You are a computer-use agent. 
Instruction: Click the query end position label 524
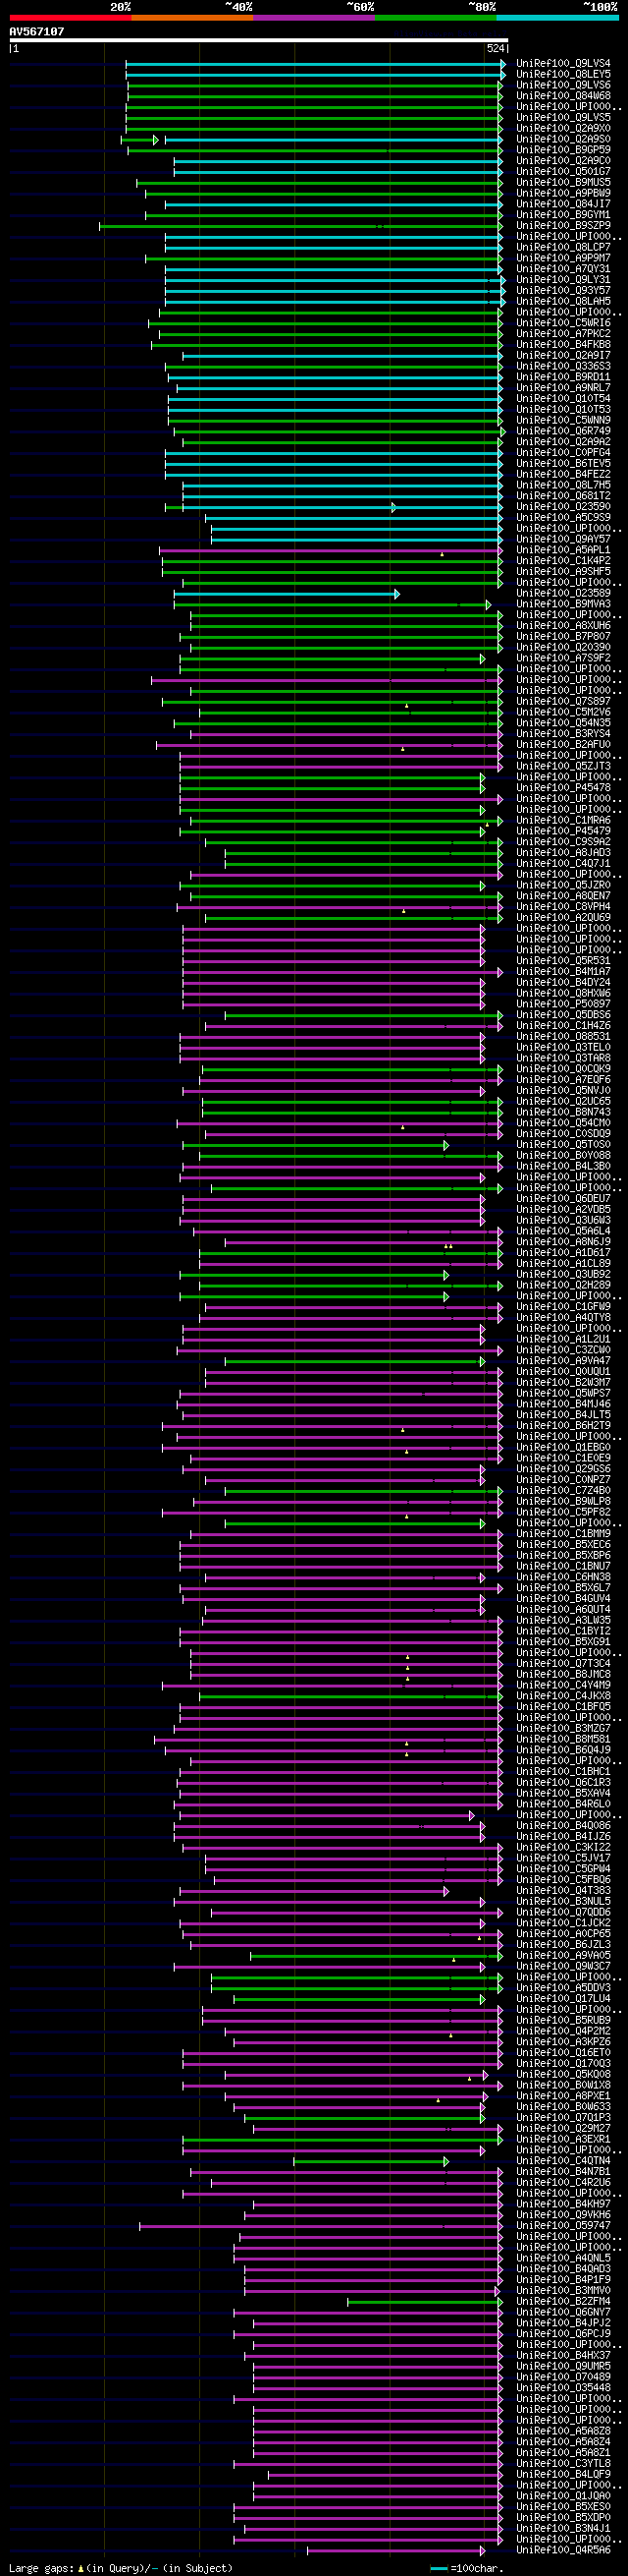(496, 48)
